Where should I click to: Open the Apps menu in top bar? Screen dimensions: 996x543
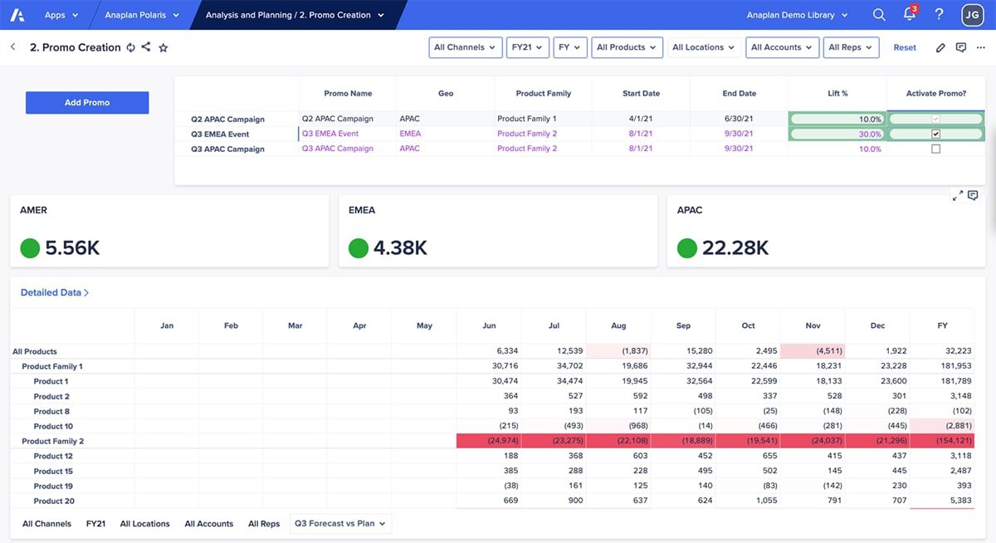point(61,15)
